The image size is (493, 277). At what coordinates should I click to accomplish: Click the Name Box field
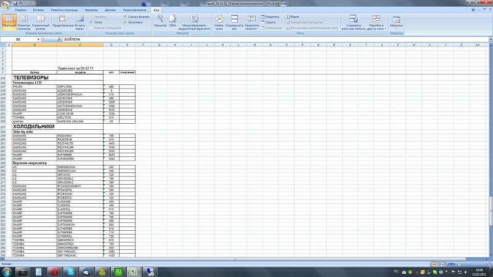18,39
